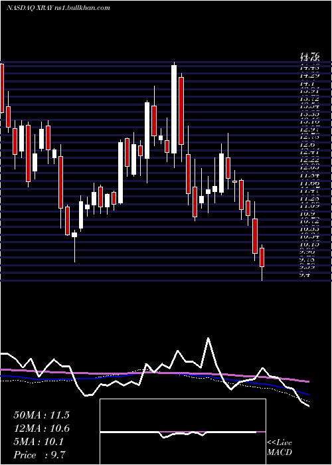Click the 12.22 price axis label
The image size is (332, 465).
pos(310,160)
